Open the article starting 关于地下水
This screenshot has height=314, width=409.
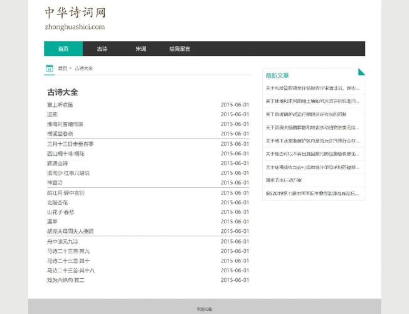312,141
